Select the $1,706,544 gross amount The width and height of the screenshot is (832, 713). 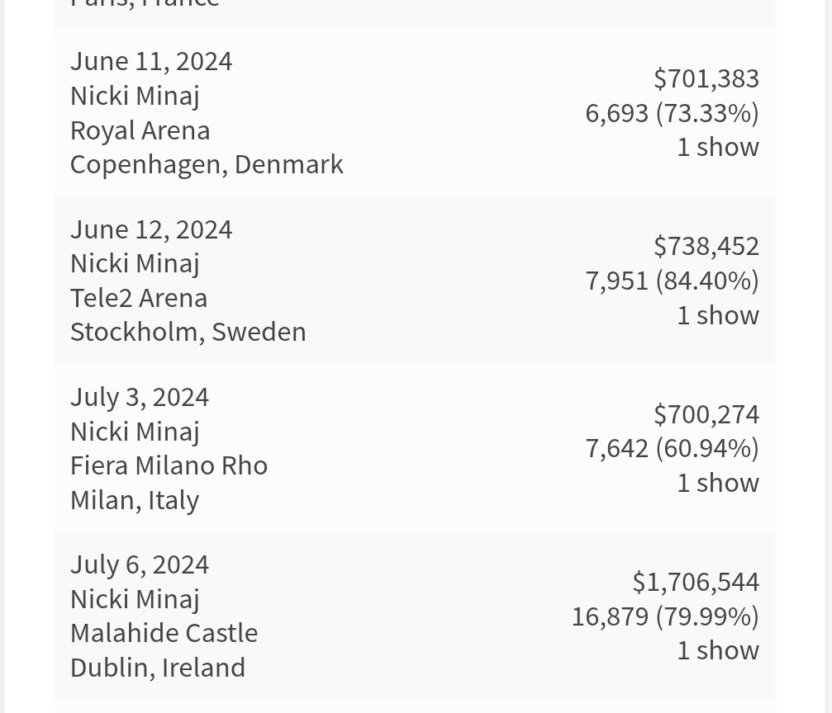point(696,582)
